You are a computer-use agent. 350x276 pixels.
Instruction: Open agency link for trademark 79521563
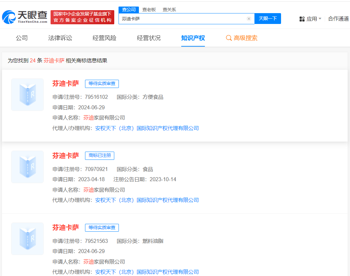(147, 272)
